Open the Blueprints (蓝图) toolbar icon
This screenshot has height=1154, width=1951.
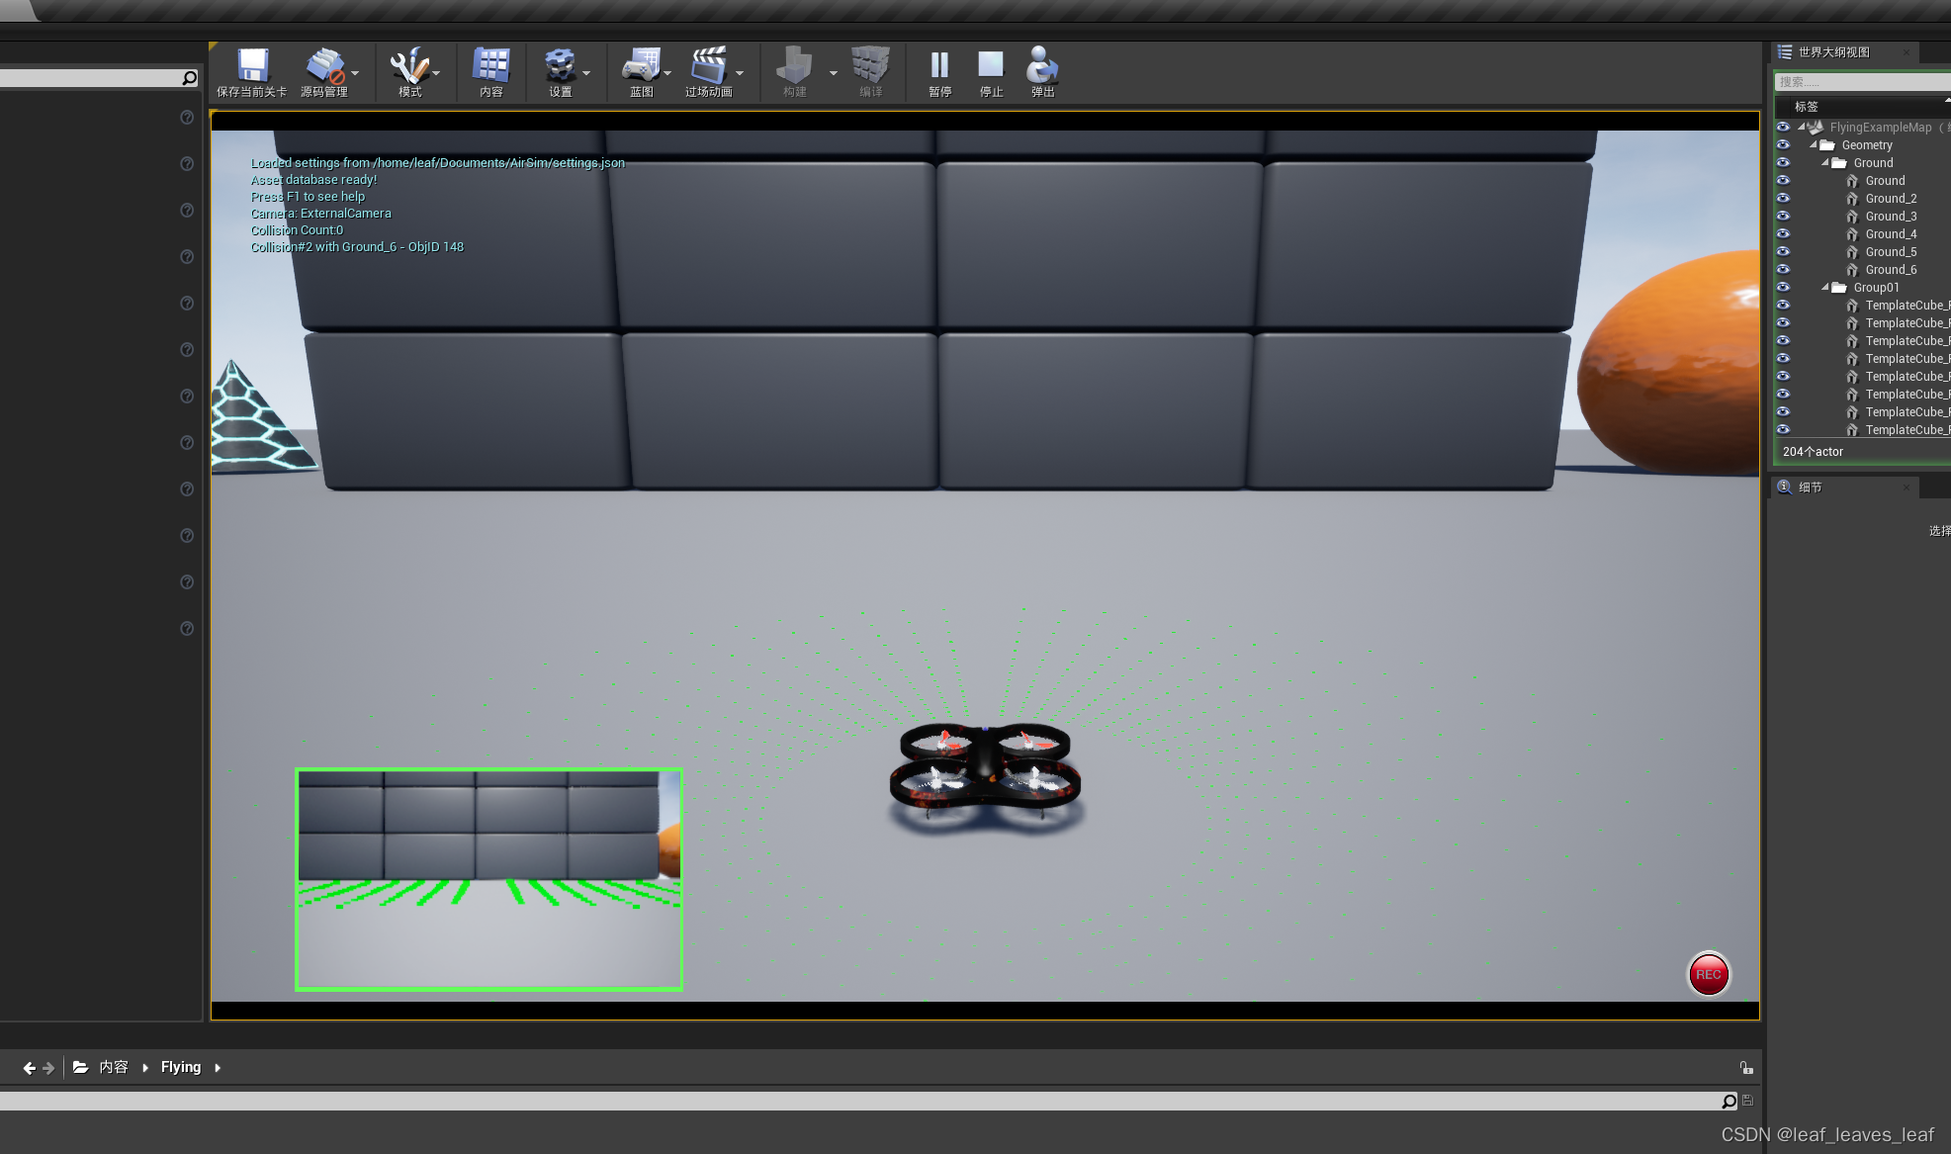point(640,67)
